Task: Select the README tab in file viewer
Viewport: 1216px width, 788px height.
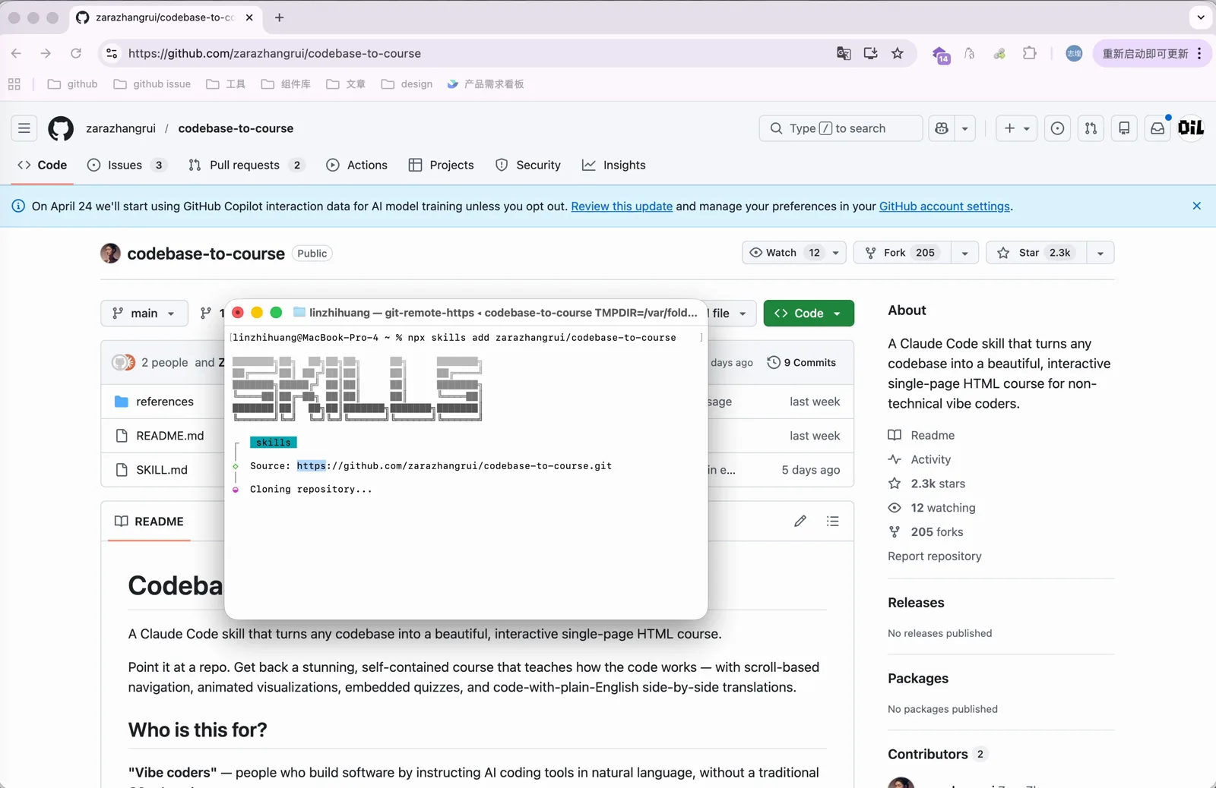Action: [x=150, y=522]
